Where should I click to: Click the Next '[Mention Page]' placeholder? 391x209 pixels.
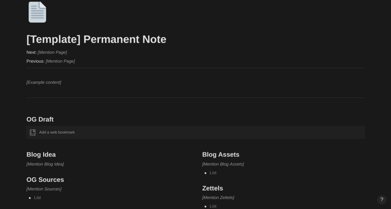[x=52, y=52]
